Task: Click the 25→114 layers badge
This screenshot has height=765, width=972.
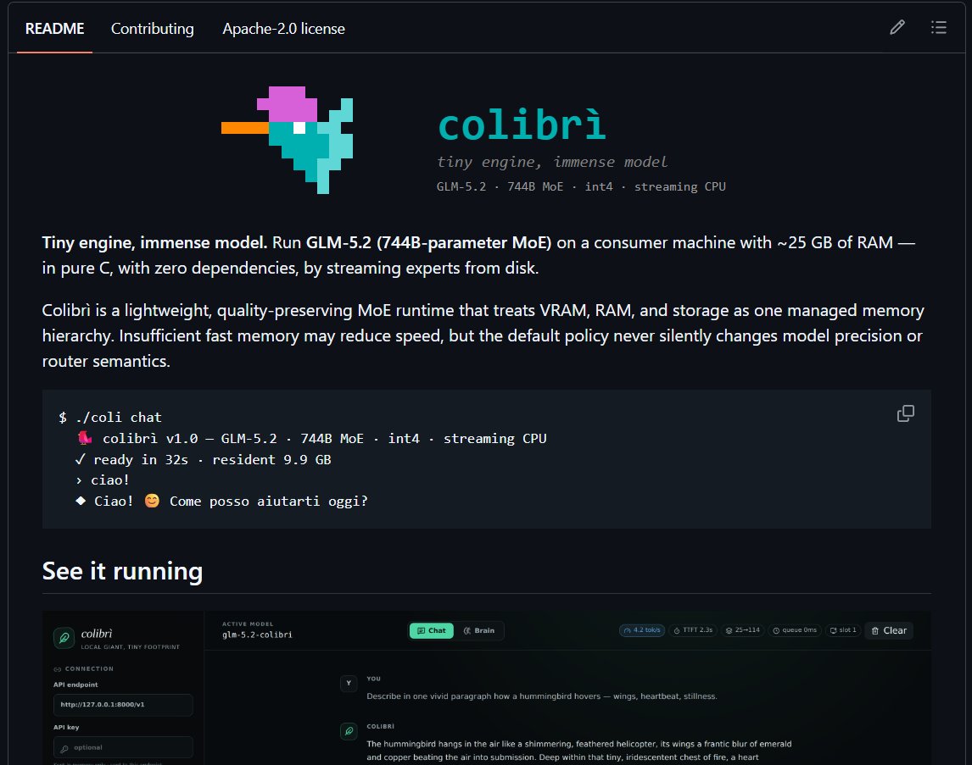Action: coord(743,630)
